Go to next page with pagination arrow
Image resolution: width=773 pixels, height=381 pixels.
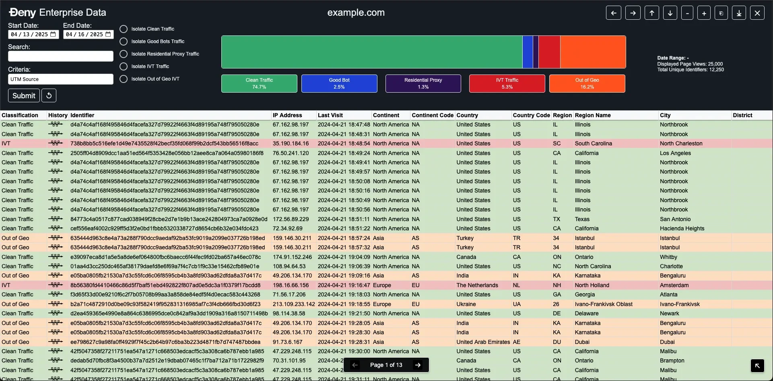coord(418,365)
